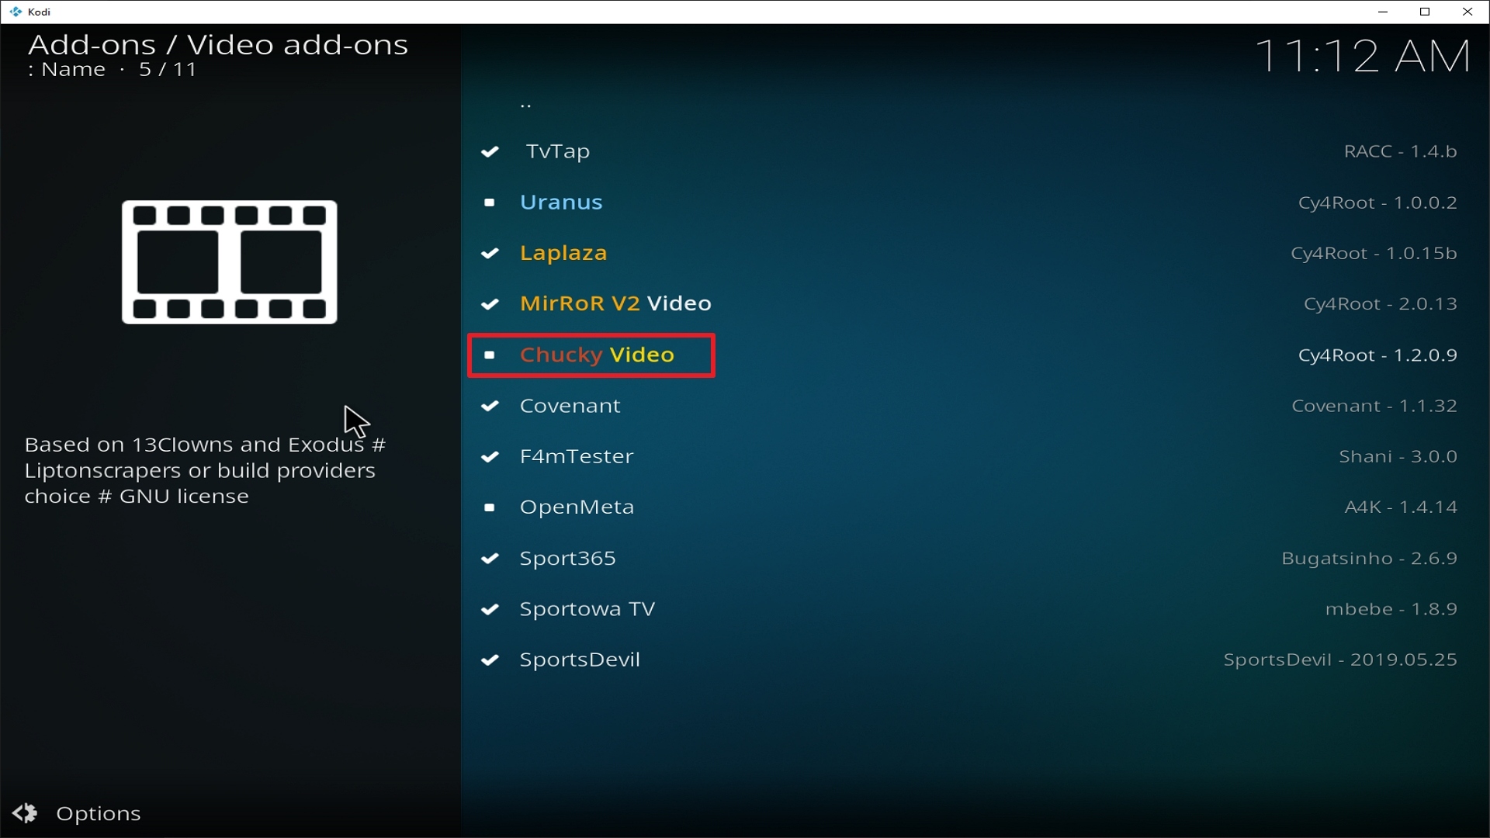Click version text 'SportsDevil - 2019.05.25'
1490x838 pixels.
1340,660
